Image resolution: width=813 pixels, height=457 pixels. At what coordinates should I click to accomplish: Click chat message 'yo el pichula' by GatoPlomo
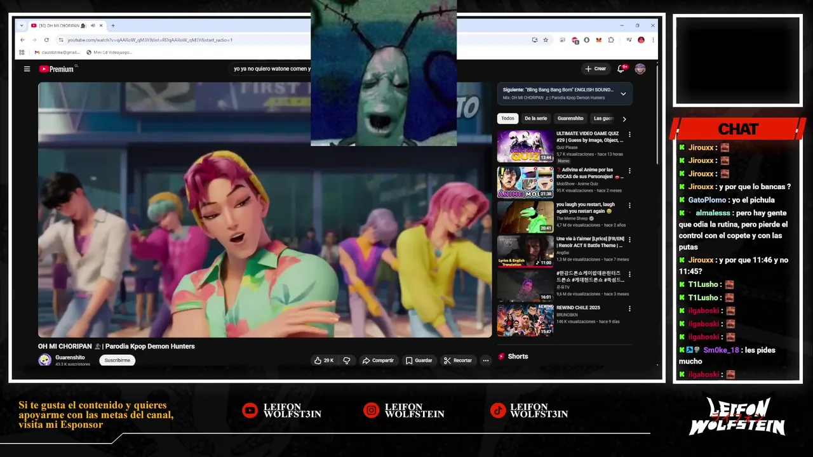pos(753,200)
